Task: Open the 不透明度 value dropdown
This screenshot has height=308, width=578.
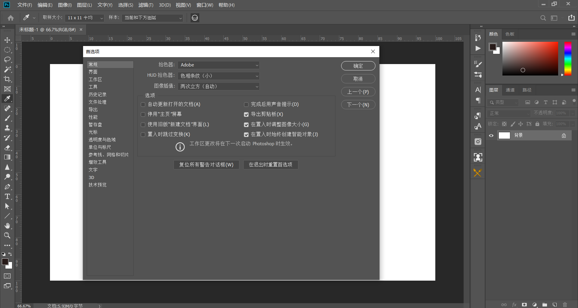Action: point(572,113)
